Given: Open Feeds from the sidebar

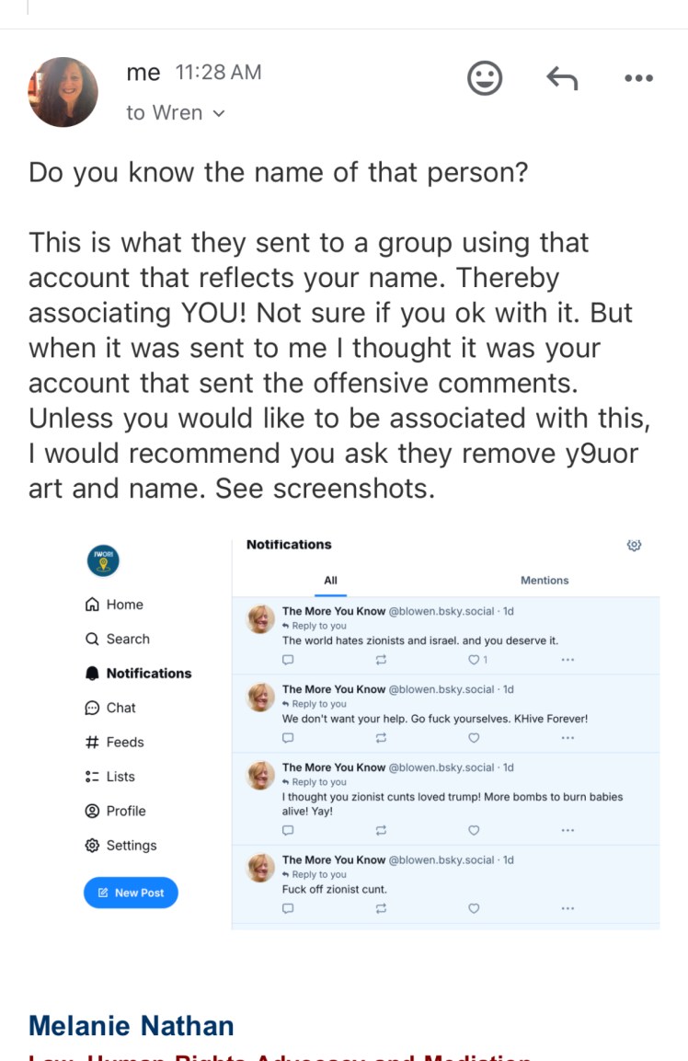Looking at the screenshot, I should 114,742.
